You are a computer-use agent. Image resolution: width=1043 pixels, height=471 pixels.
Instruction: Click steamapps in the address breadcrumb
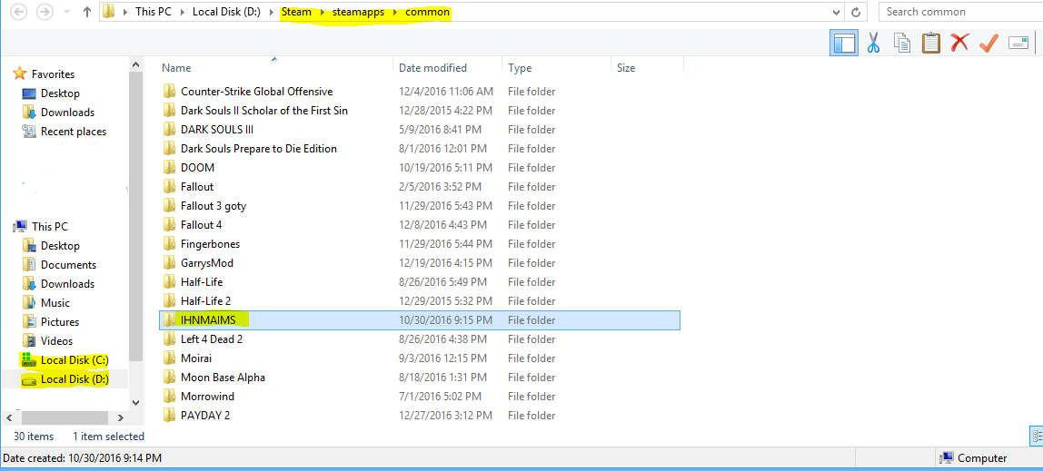point(359,12)
